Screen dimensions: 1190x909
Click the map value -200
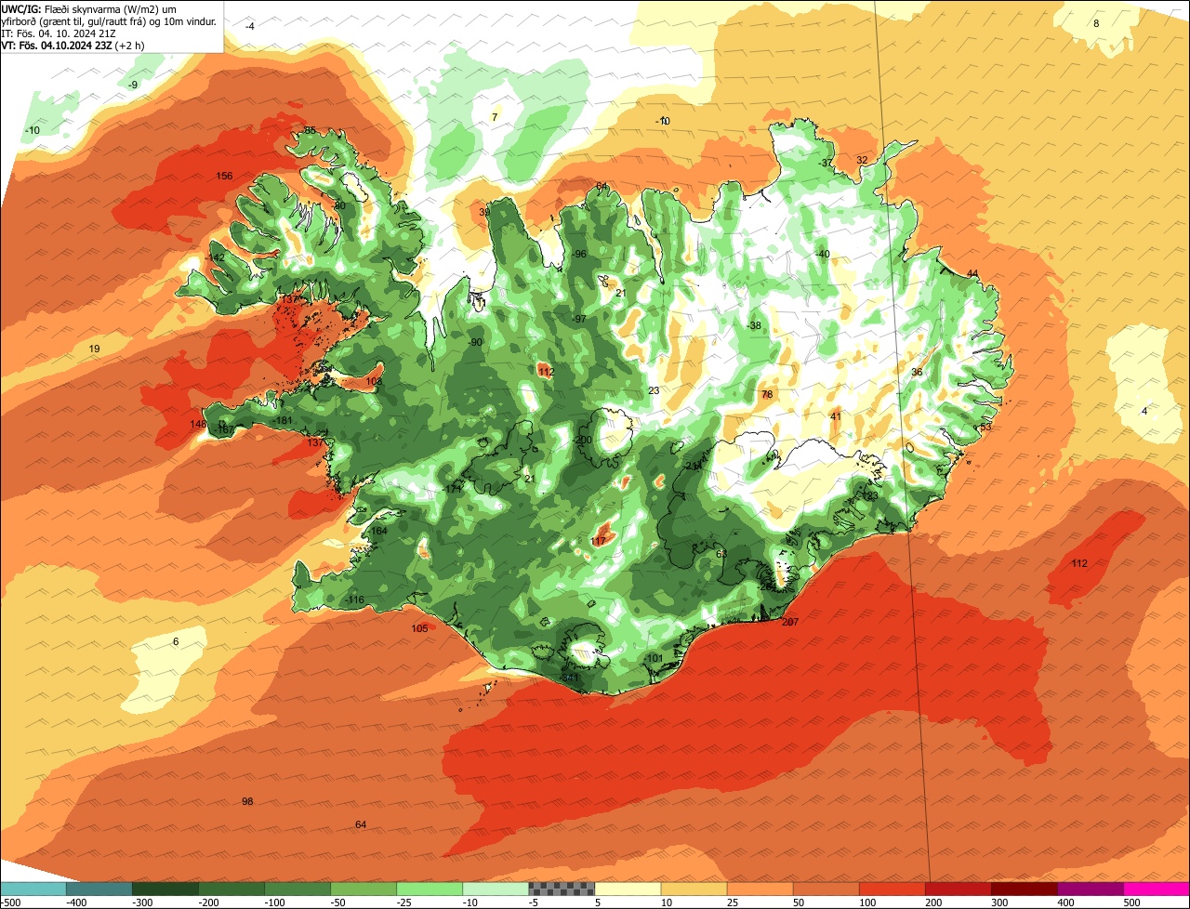point(583,440)
